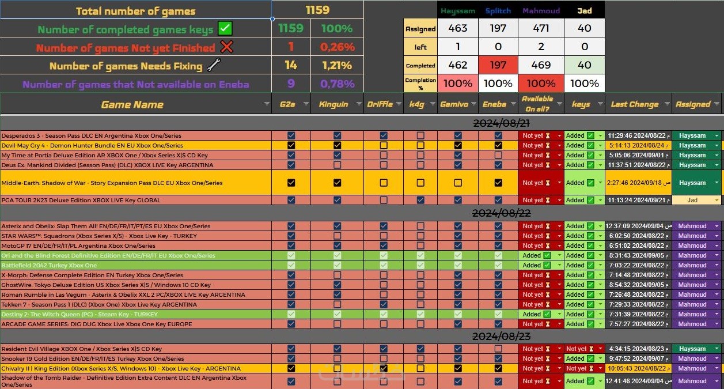Click the green checkmark icon beside completed games keys
724x389 pixels.
[225, 28]
